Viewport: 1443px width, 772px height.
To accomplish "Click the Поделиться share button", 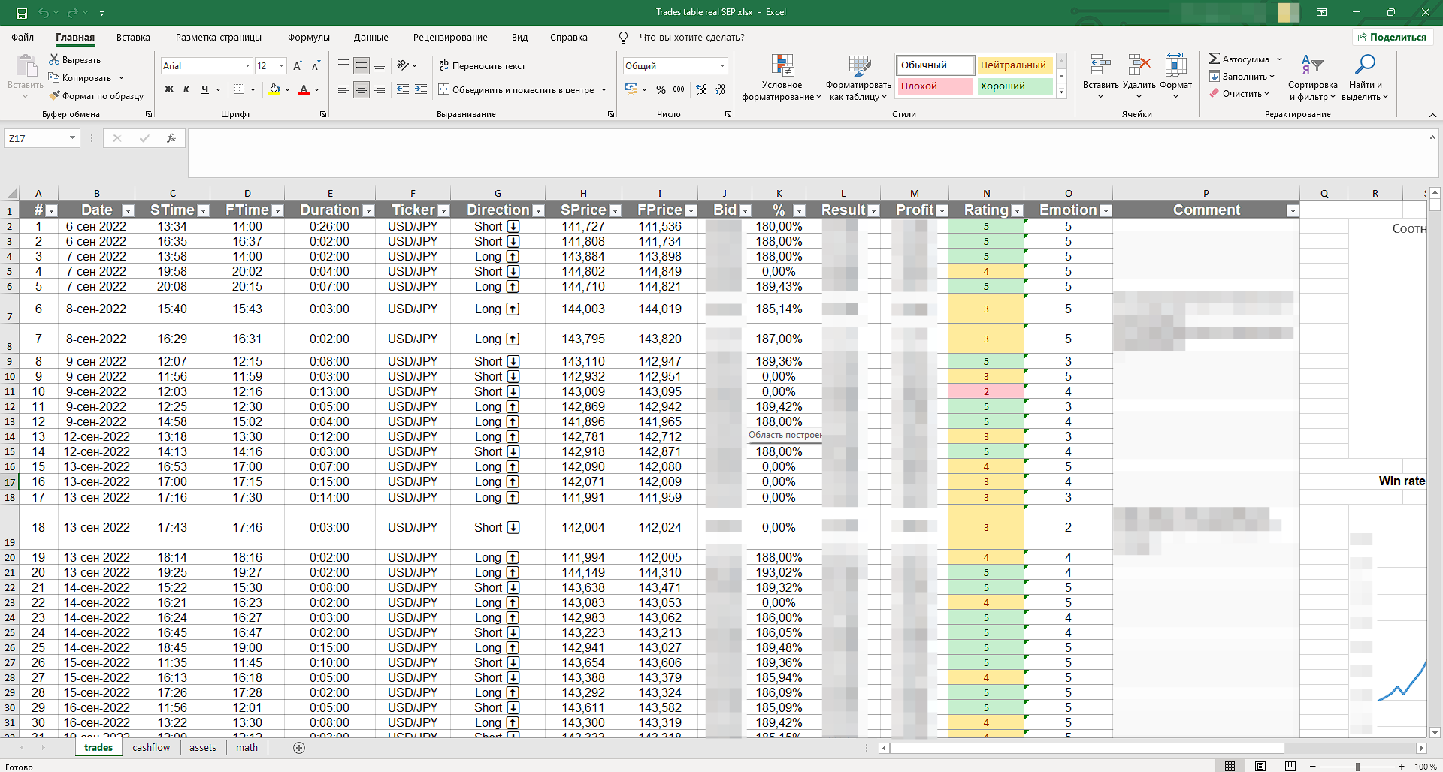I will pyautogui.click(x=1393, y=37).
